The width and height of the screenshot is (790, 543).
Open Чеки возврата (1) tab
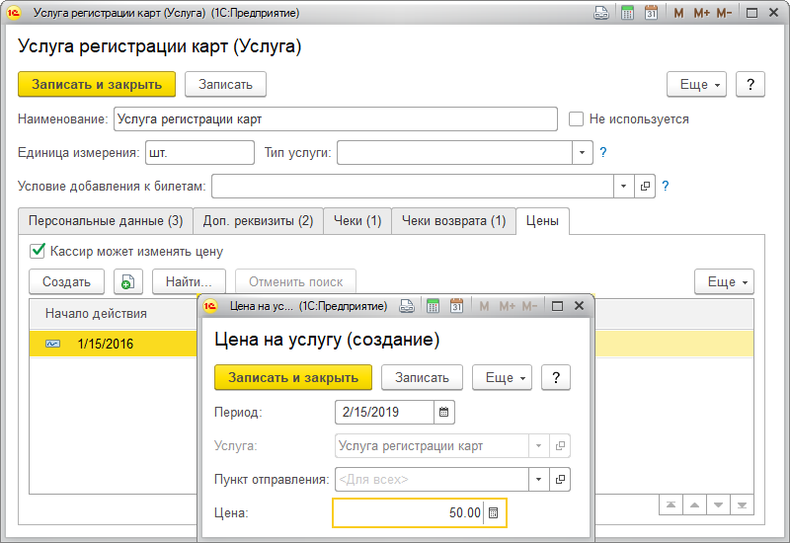(453, 221)
